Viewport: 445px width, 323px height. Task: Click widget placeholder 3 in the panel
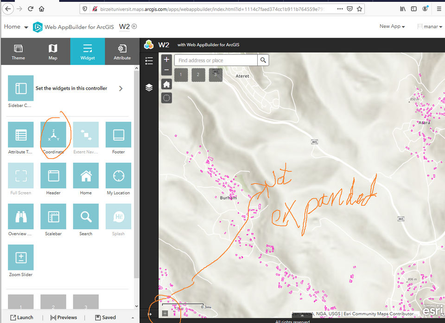tap(86, 302)
